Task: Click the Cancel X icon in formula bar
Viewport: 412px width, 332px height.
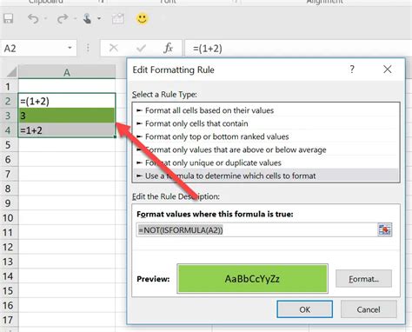Action: coord(114,48)
